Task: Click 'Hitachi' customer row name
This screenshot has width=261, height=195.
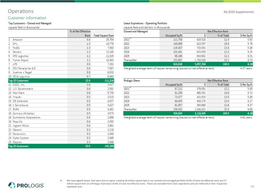Action: [x=17, y=97]
